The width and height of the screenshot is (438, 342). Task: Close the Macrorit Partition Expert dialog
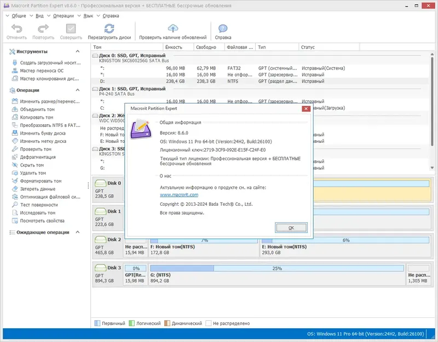306,108
